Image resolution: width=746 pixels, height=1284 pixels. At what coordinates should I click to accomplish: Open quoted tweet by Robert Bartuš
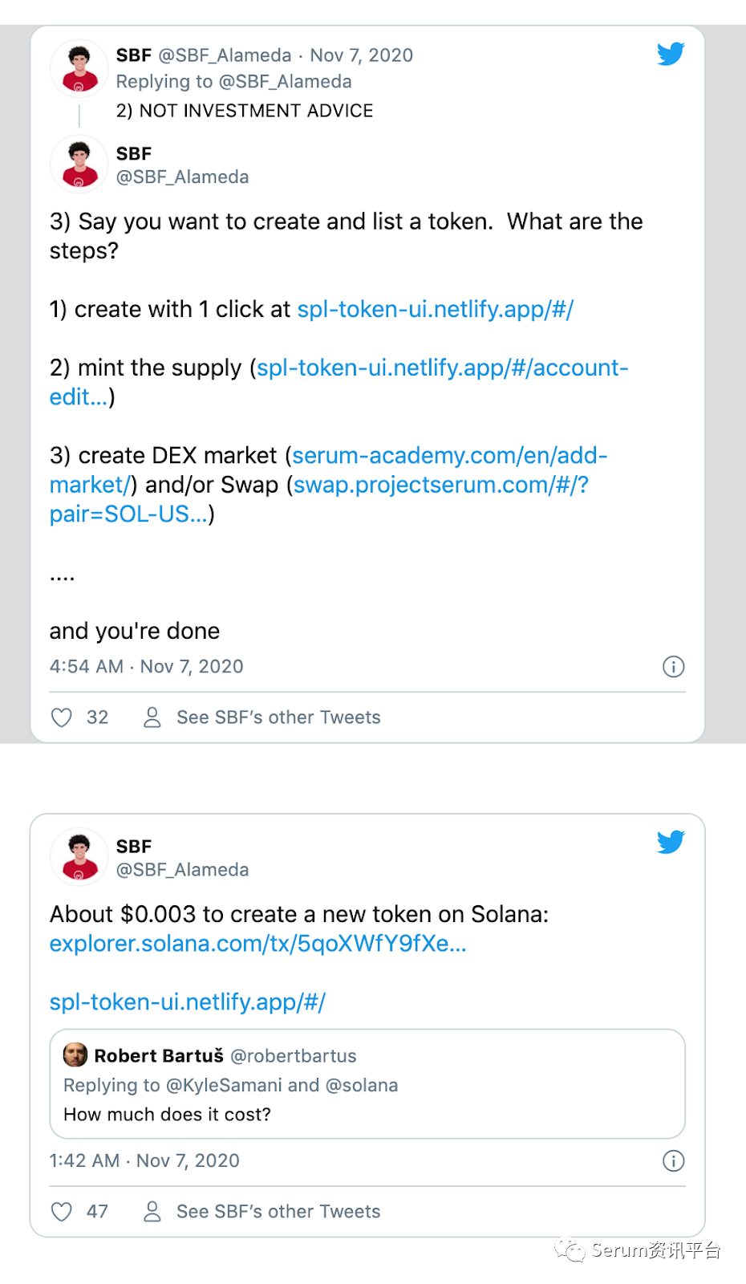(x=367, y=1084)
